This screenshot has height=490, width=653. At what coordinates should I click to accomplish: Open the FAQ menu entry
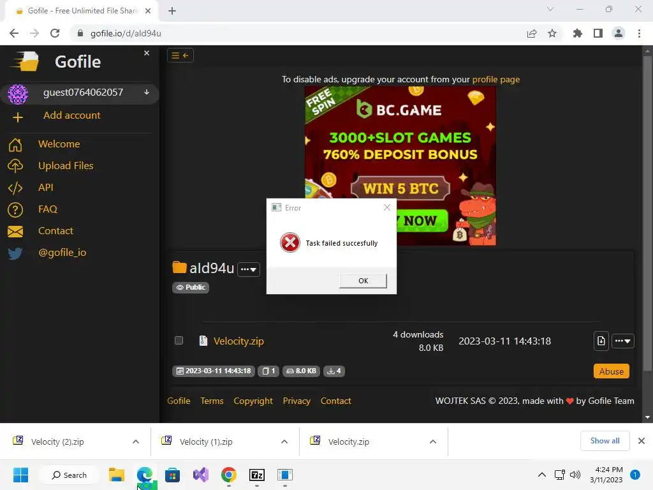(x=47, y=209)
